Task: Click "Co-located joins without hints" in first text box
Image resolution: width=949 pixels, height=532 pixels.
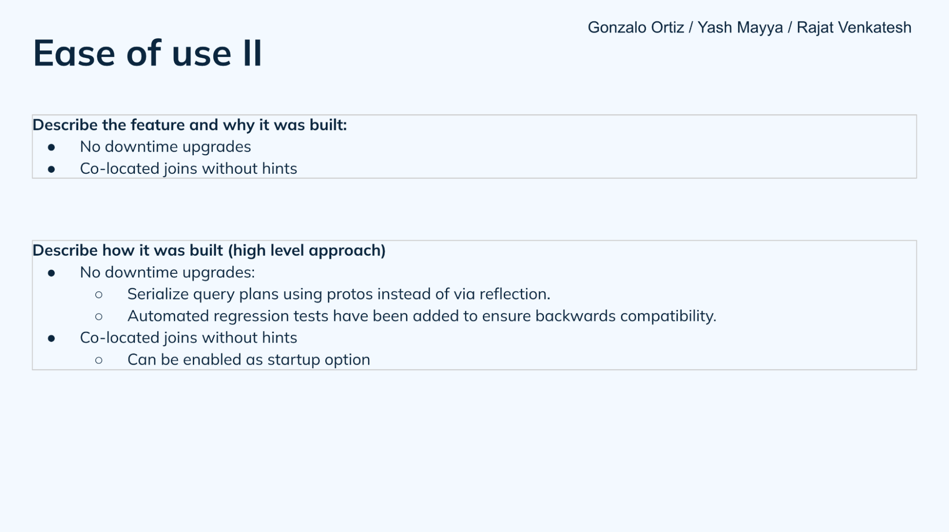Action: click(x=188, y=168)
